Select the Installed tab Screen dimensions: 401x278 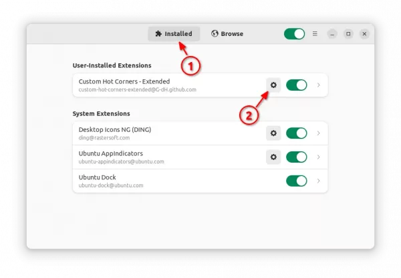pos(174,33)
